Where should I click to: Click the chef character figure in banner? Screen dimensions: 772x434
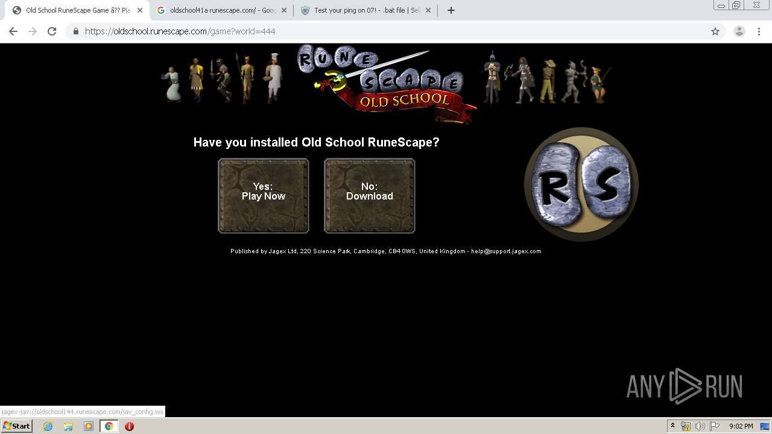pyautogui.click(x=274, y=77)
